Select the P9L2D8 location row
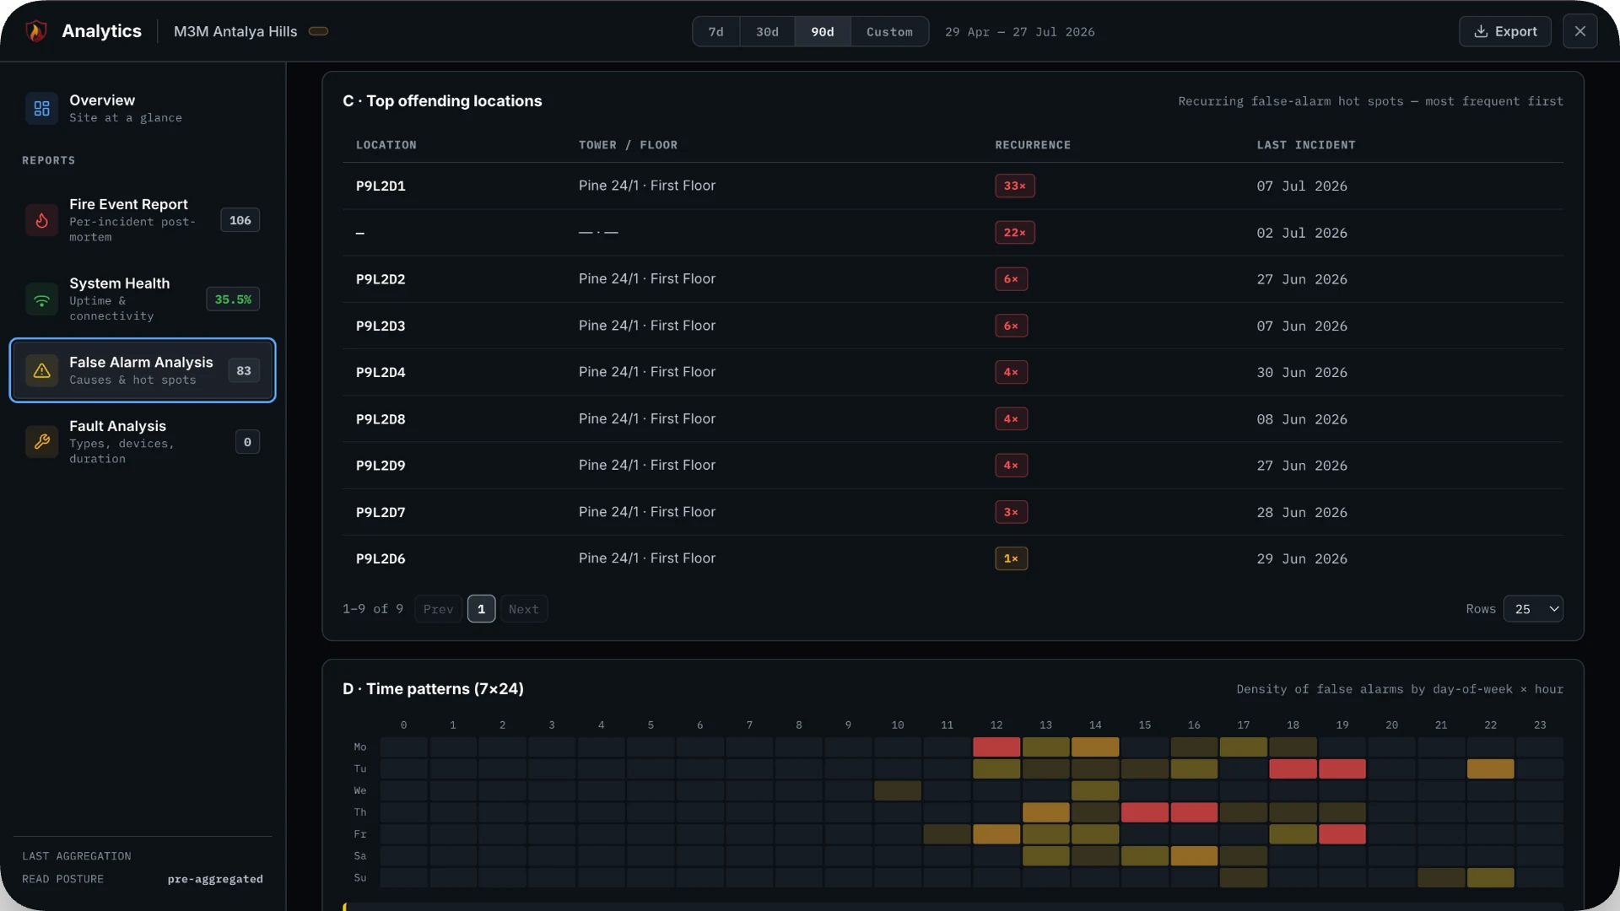Viewport: 1620px width, 911px height. [953, 419]
